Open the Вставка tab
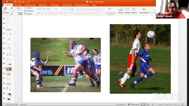Viewport: 189px width, 106px height. point(18,5)
